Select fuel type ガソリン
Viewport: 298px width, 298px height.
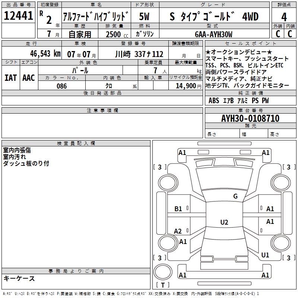pos(145,34)
